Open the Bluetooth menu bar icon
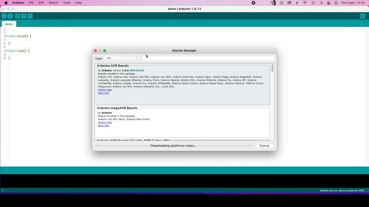This screenshot has height=207, width=369. click(x=297, y=3)
